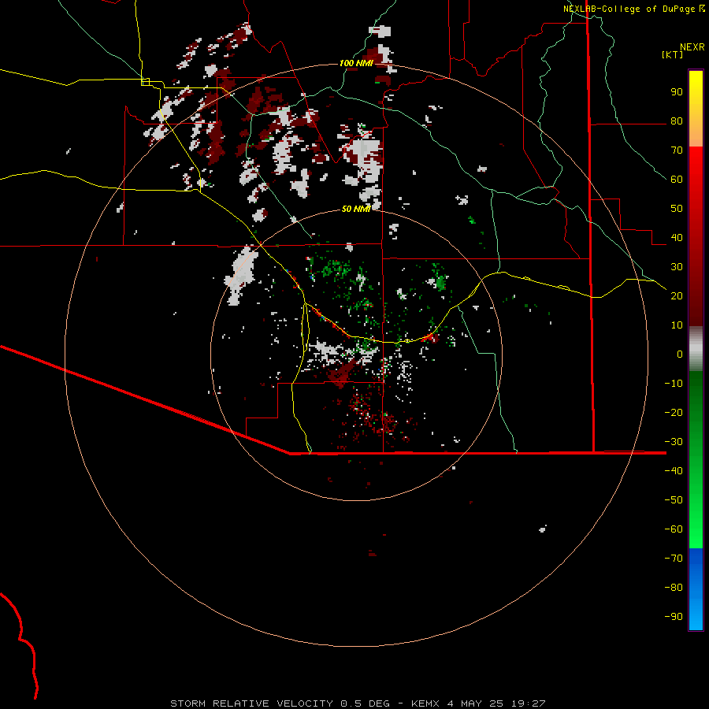Click the 20 value on velocity scale

coord(677,296)
